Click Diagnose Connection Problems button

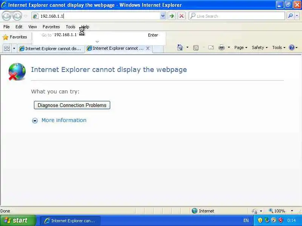tap(72, 105)
